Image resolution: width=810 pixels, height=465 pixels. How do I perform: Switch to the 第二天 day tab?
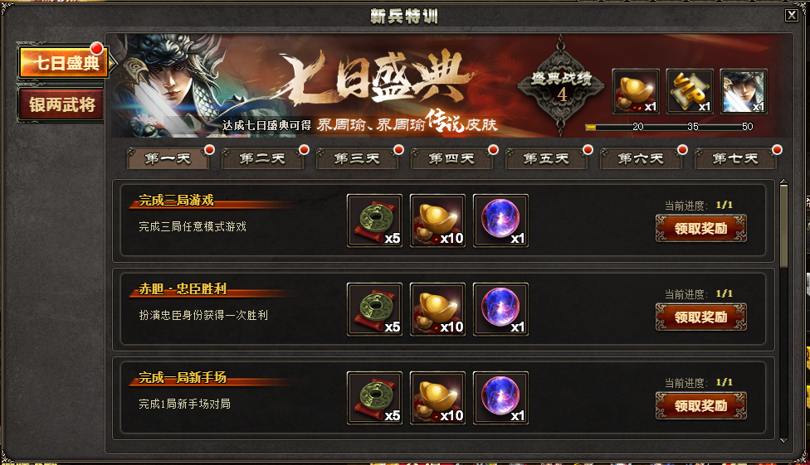click(262, 158)
